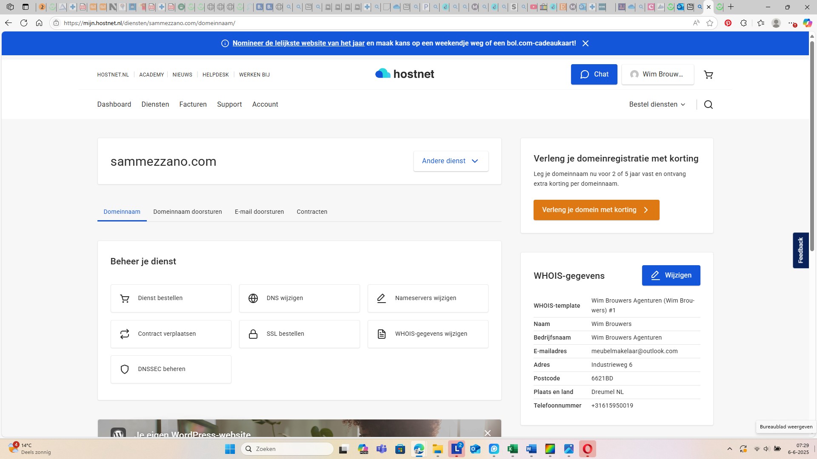Click WHOIS-gegevens wijzigen tile
The image size is (817, 459).
point(428,334)
